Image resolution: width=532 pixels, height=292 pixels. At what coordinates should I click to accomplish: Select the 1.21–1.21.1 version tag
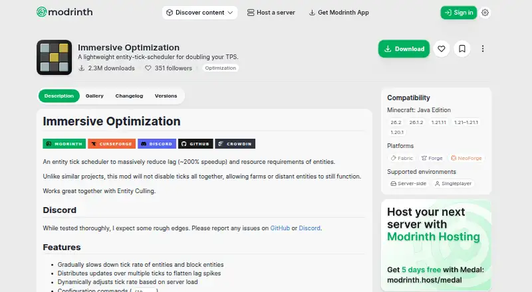pyautogui.click(x=466, y=122)
